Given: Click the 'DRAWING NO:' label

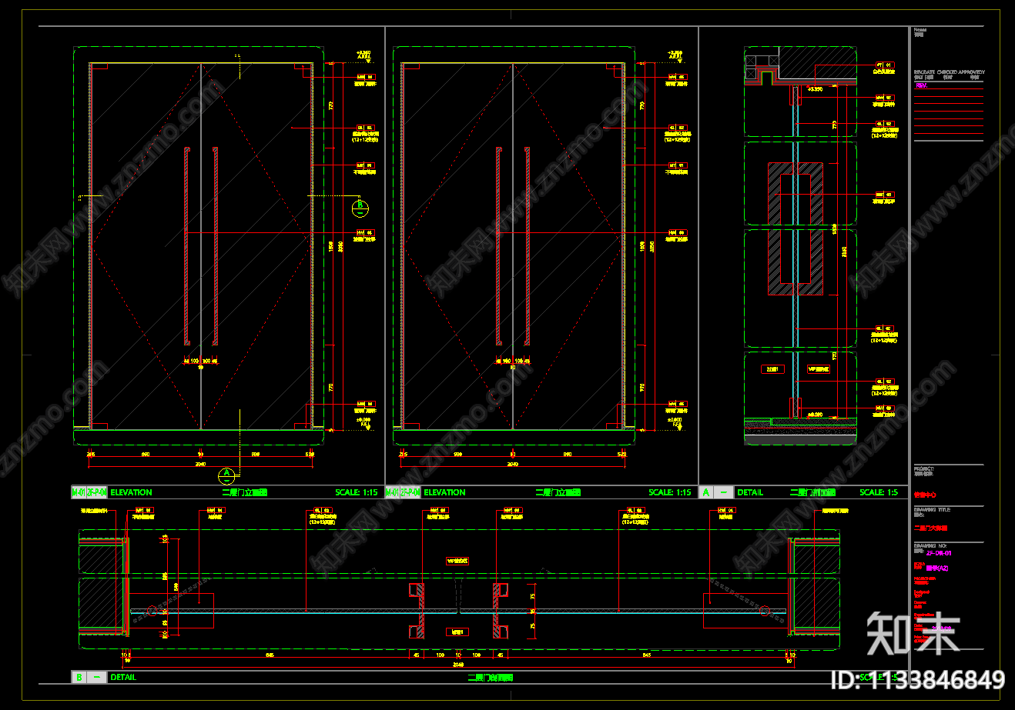Looking at the screenshot, I should tap(930, 546).
